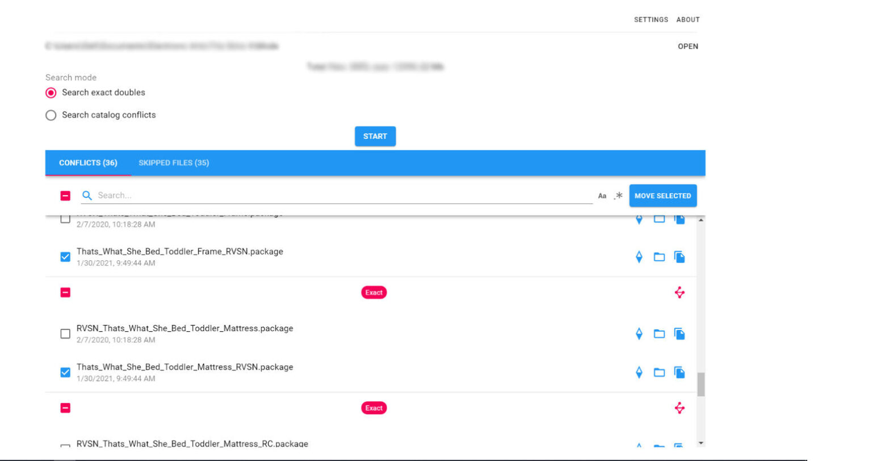The height and width of the screenshot is (461, 872).
Task: Click the red merge icon beside first Exact badge
Action: click(679, 293)
